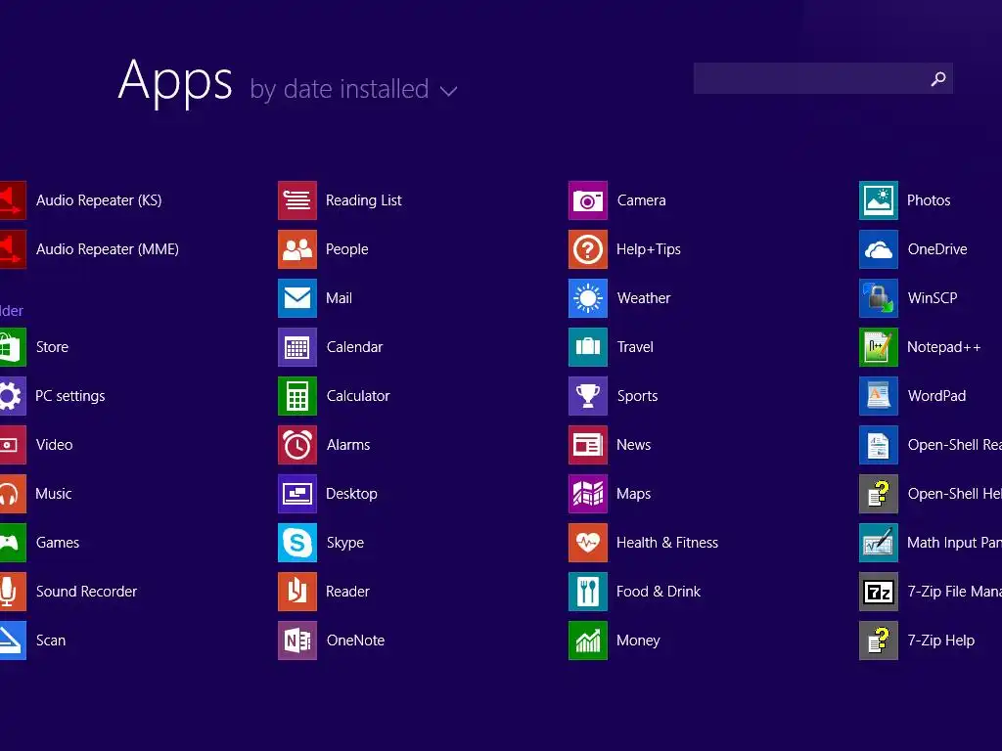Open the Open-Shell Help icon
Viewport: 1002px width, 751px height.
pyautogui.click(x=879, y=494)
